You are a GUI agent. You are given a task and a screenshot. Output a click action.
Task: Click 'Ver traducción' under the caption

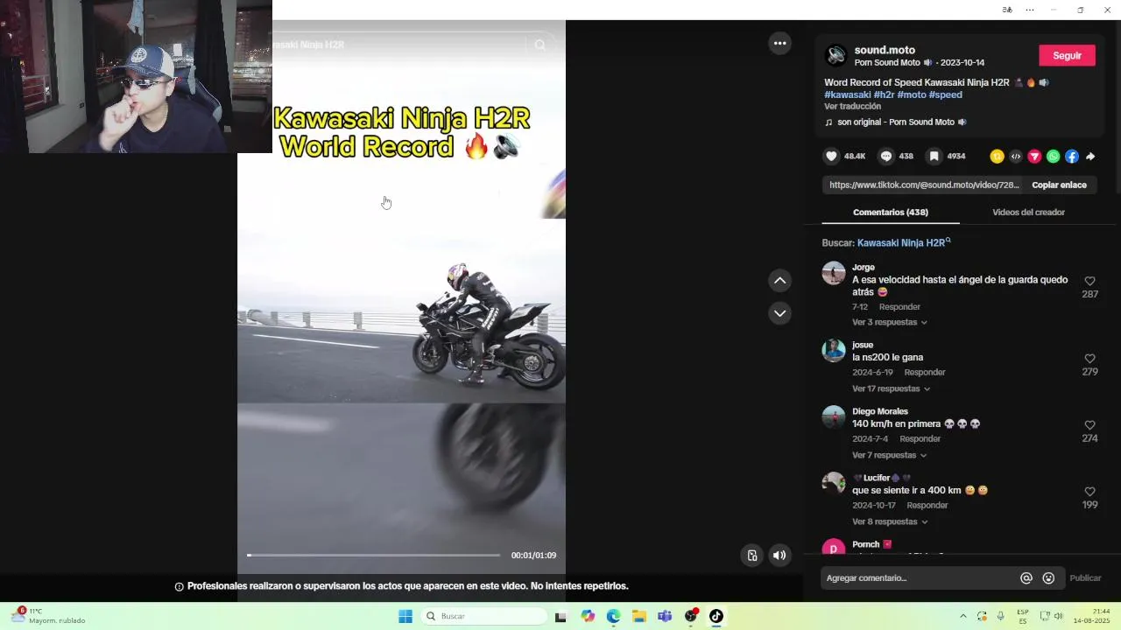pyautogui.click(x=852, y=106)
